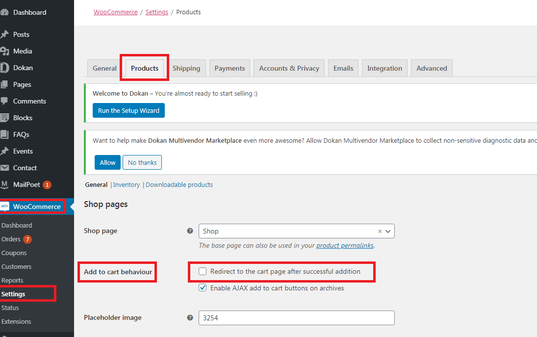Open the Shop page dropdown
537x337 pixels.
click(297, 231)
